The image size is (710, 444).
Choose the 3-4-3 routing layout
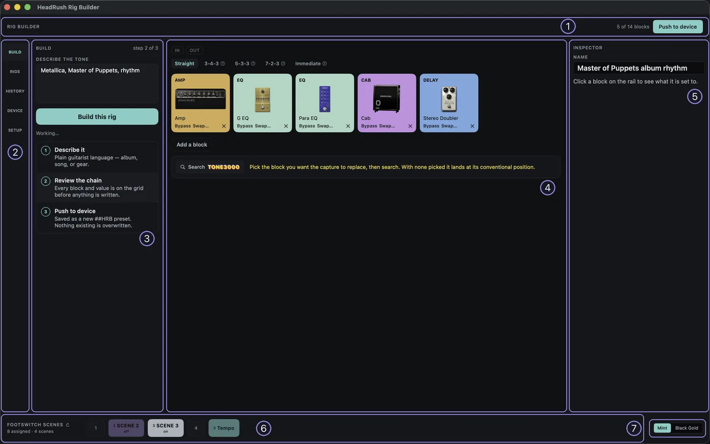pos(211,63)
